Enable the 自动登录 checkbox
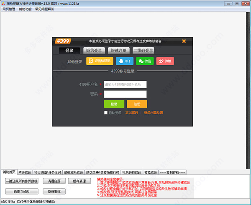 coord(106,113)
